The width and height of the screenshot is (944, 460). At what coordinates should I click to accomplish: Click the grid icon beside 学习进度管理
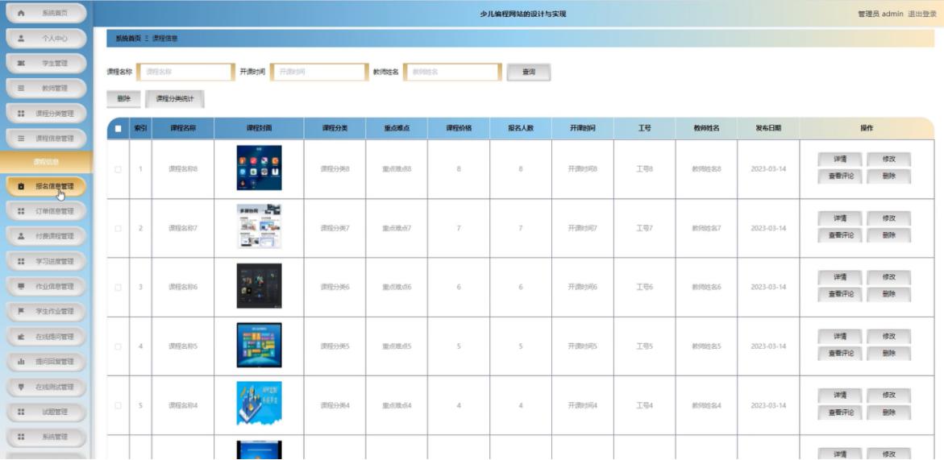click(21, 262)
